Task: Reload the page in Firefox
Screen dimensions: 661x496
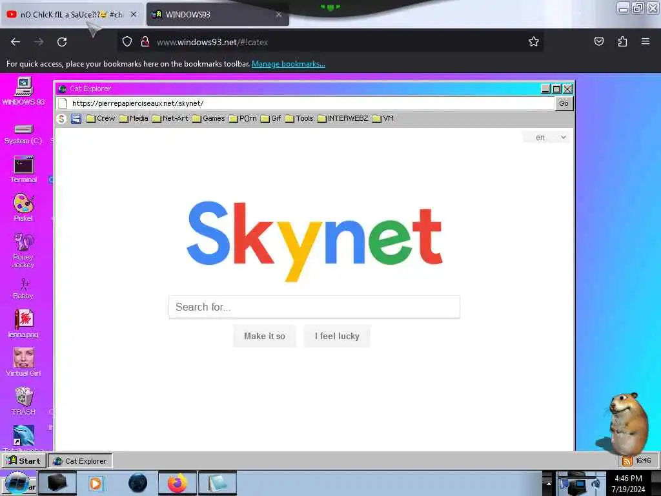Action: point(62,42)
